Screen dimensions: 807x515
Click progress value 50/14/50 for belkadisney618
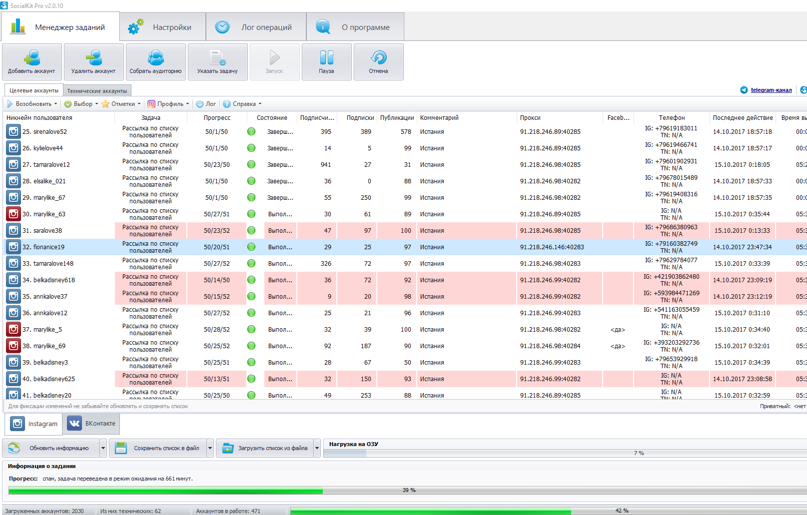point(217,280)
